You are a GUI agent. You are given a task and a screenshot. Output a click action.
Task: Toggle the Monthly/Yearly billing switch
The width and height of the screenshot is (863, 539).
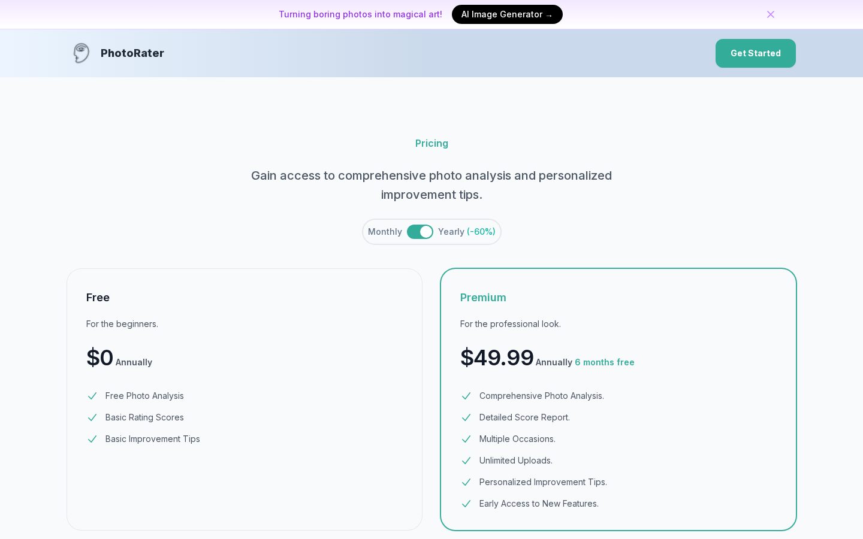click(420, 232)
